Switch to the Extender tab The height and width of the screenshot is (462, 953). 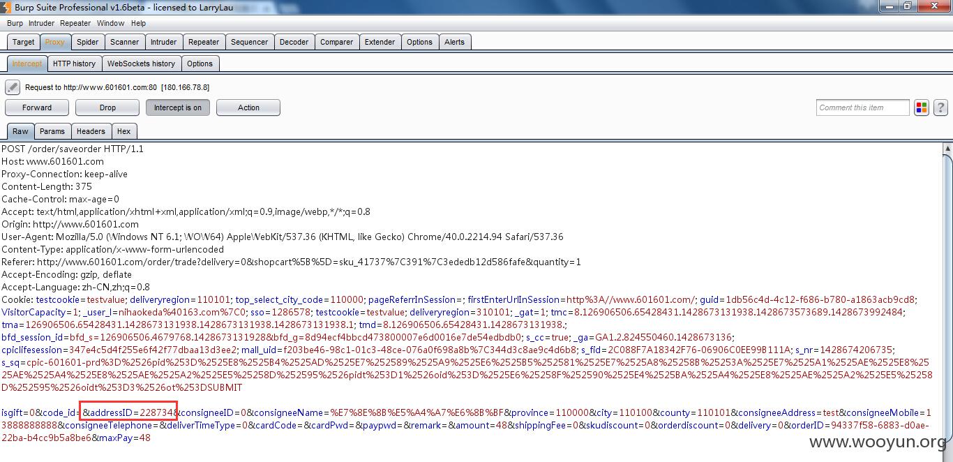pos(380,42)
